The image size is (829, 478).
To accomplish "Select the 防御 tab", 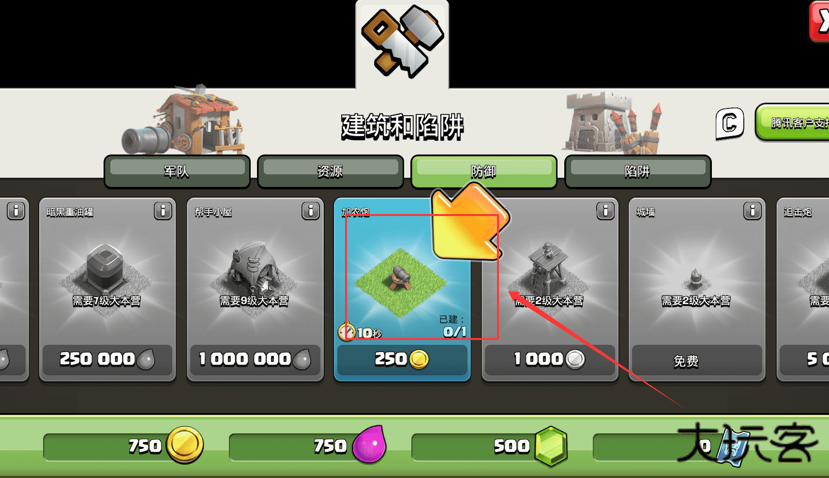I will [483, 171].
